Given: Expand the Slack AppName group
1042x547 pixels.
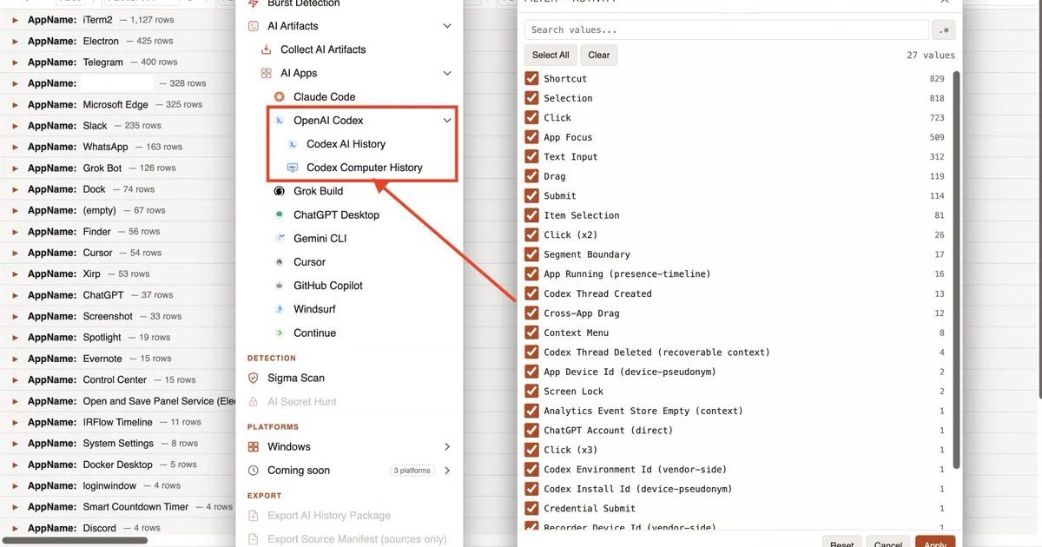Looking at the screenshot, I should pyautogui.click(x=15, y=126).
